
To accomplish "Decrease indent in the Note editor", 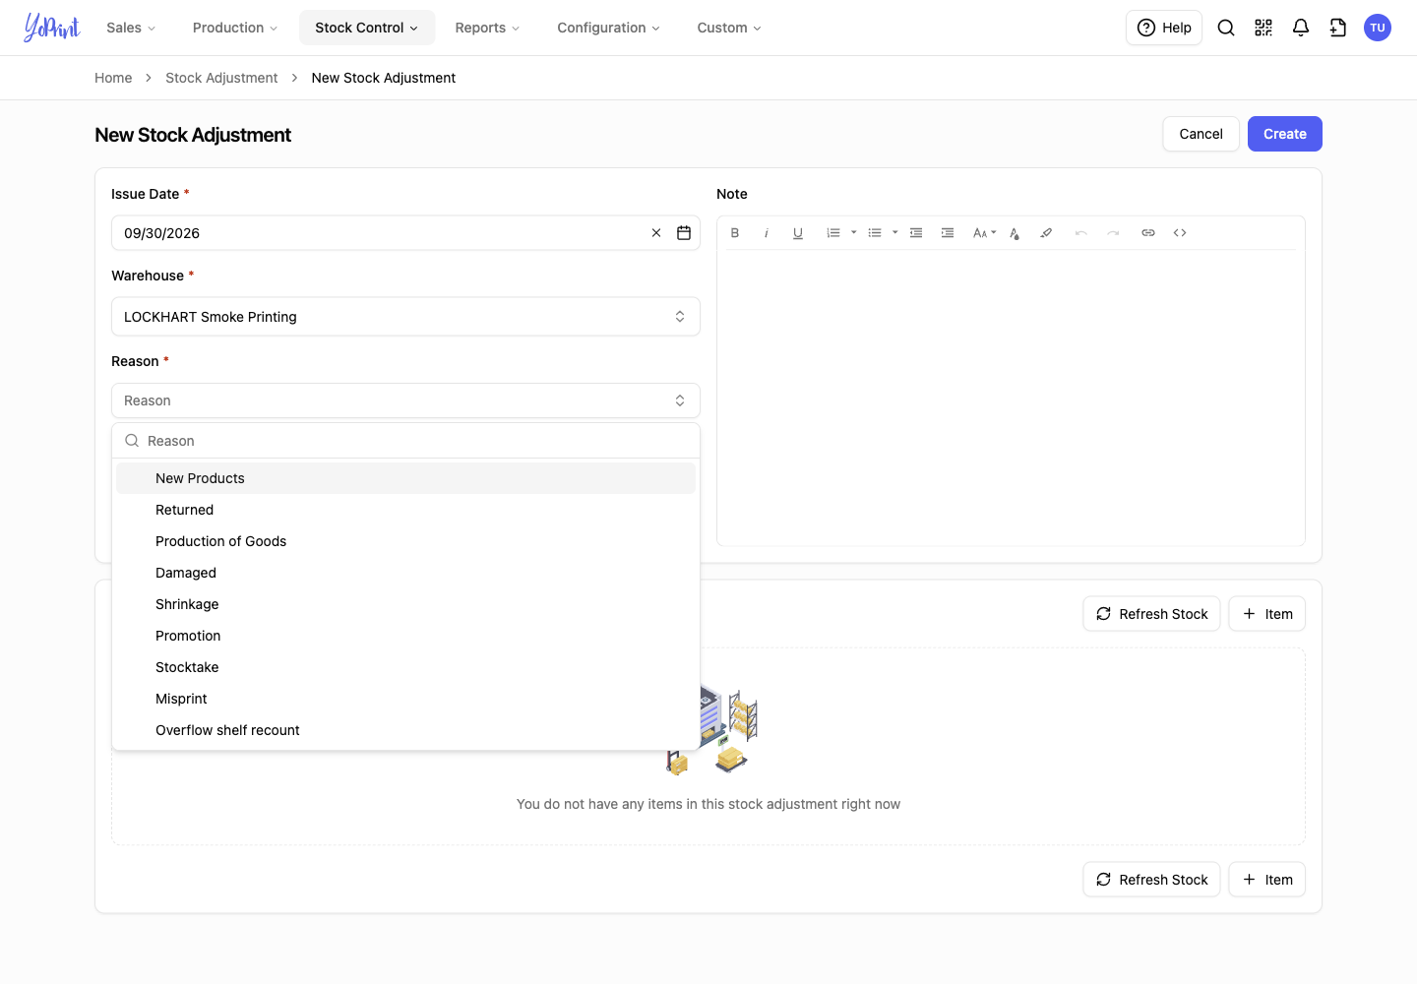I will click(x=916, y=233).
